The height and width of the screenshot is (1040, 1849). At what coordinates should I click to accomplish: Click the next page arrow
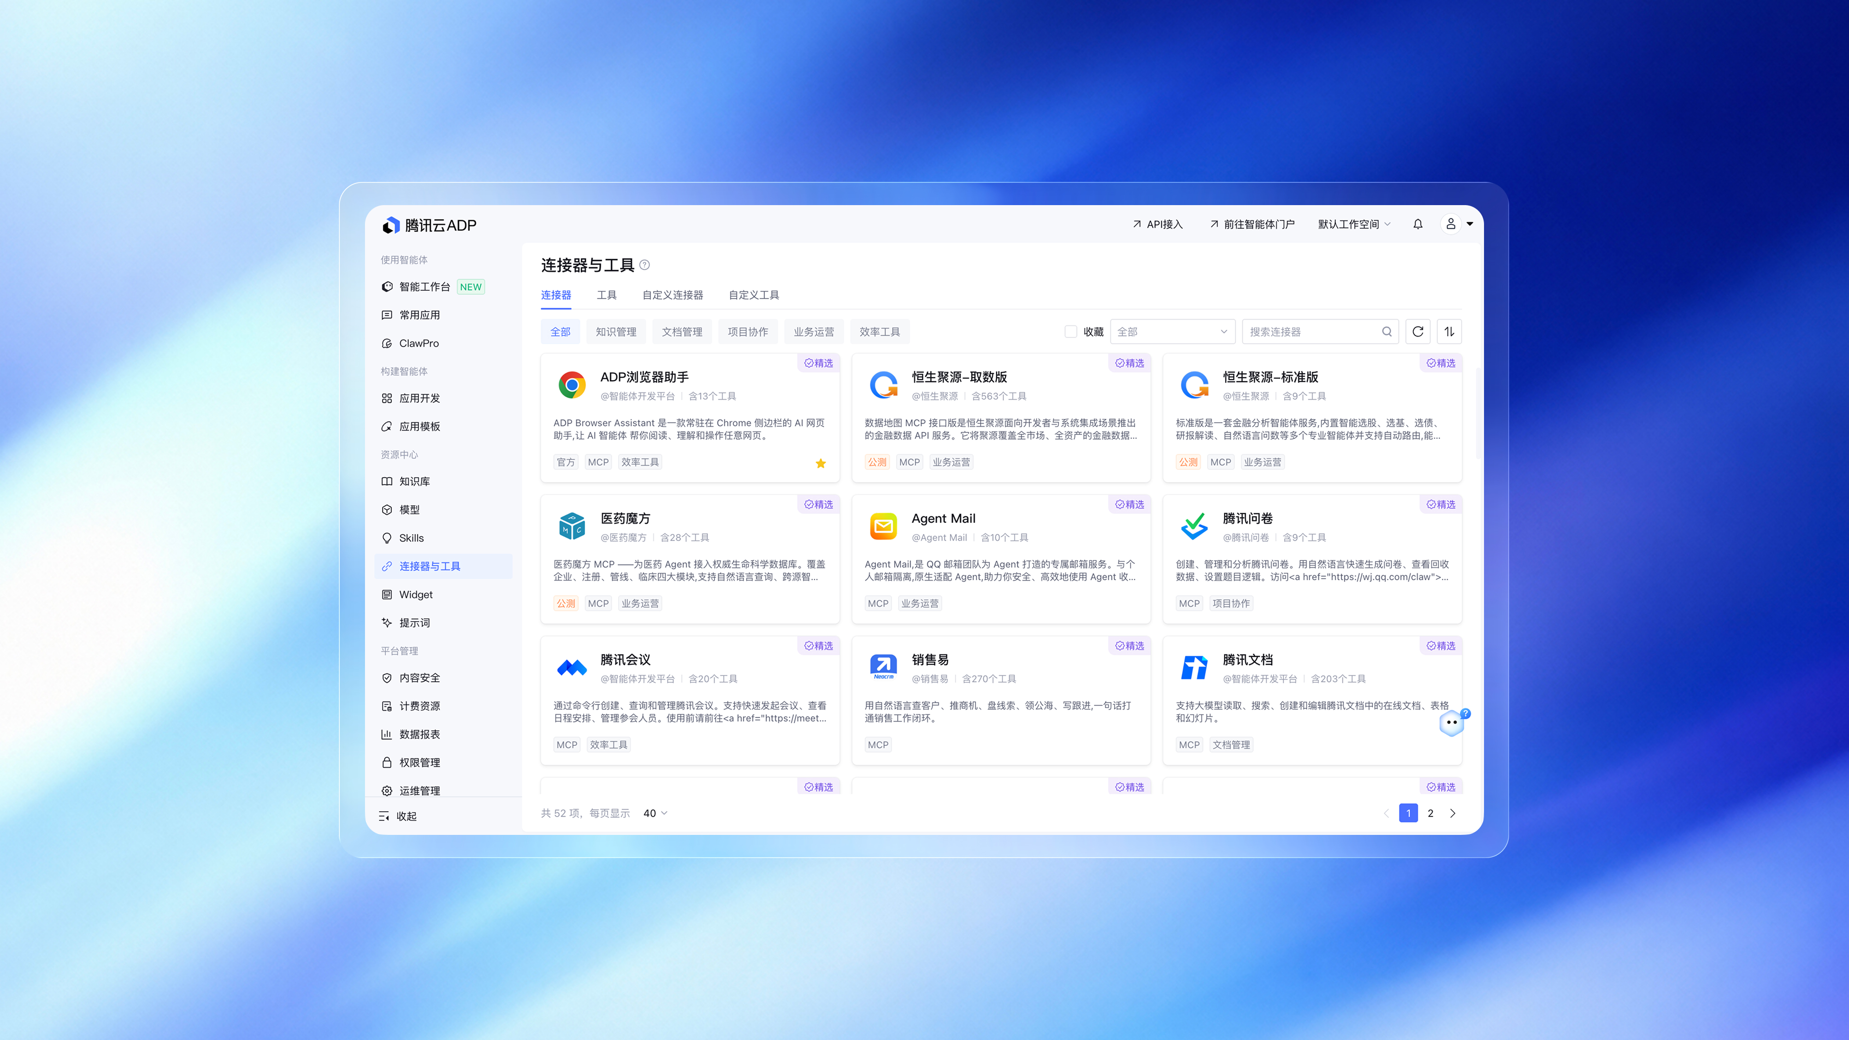tap(1453, 813)
